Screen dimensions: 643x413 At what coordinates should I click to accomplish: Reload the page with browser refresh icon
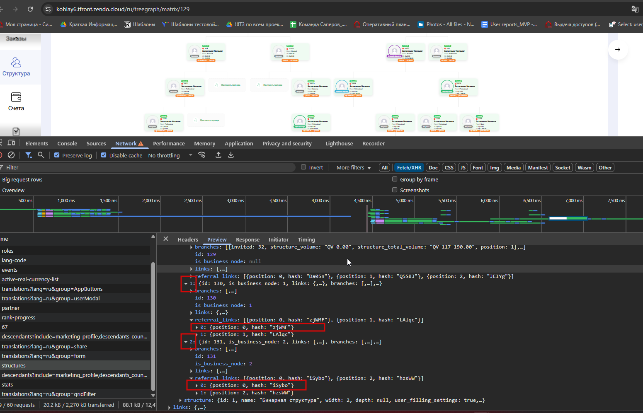[x=30, y=9]
